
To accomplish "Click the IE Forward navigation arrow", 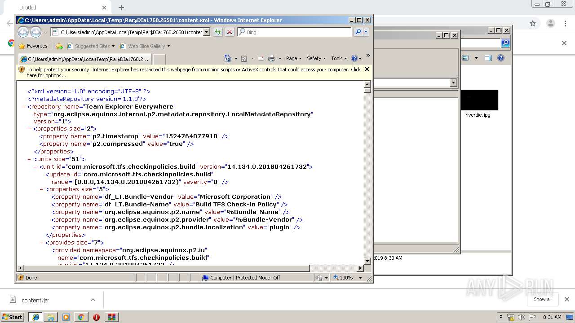I will pyautogui.click(x=36, y=32).
